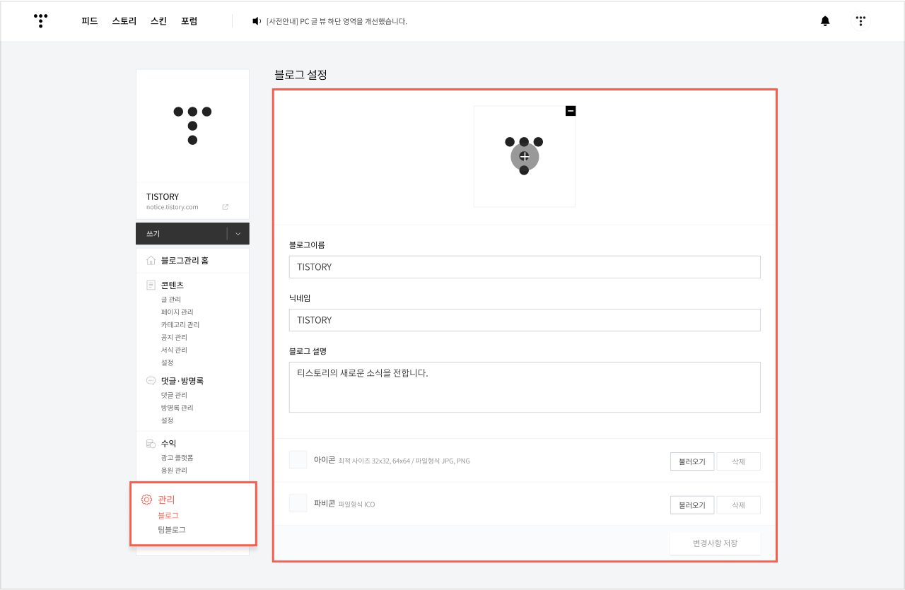Click 삭제 for 아이콘
The image size is (905, 590).
click(739, 461)
